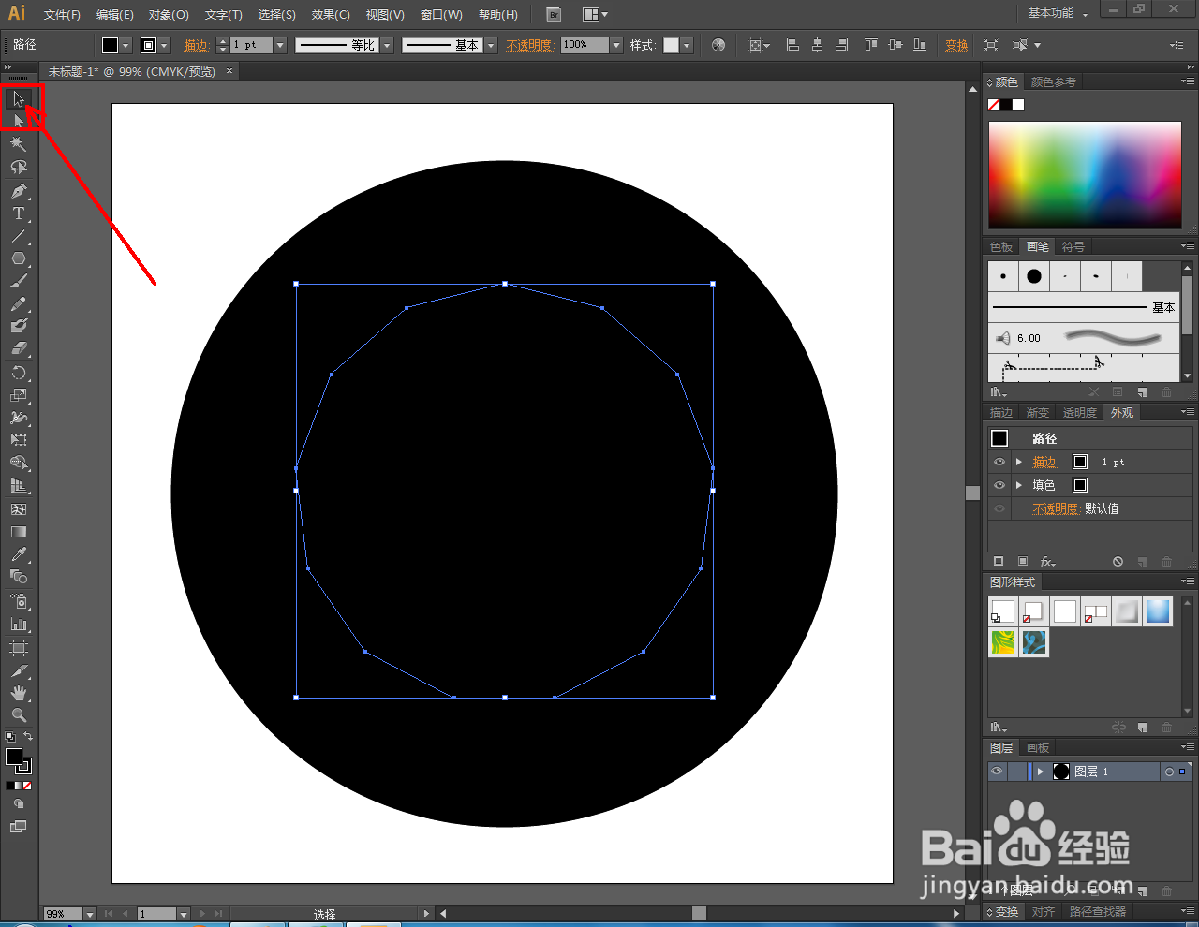1199x927 pixels.
Task: Expand the 图层 1 layer contents
Action: point(1040,772)
